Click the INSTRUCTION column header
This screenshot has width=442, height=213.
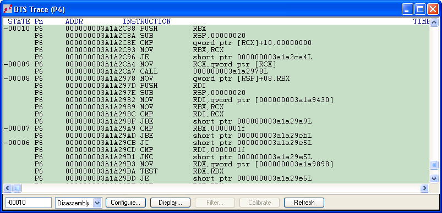[x=146, y=21]
